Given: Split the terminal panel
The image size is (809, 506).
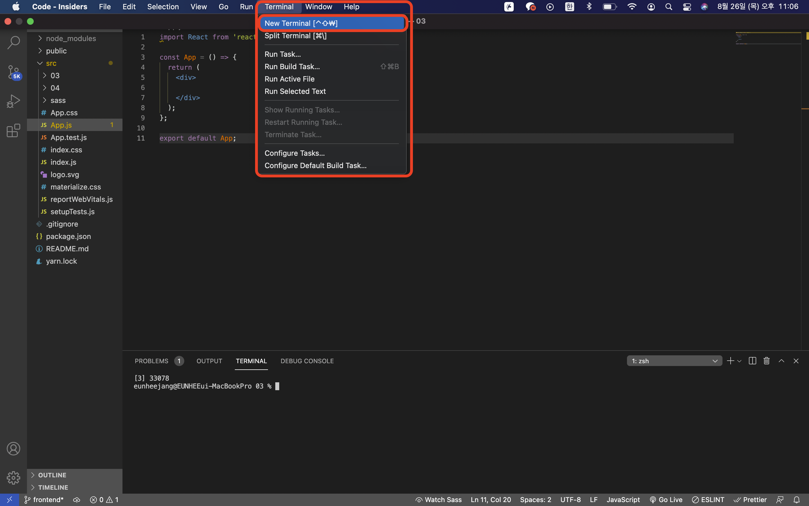Looking at the screenshot, I should coord(752,361).
